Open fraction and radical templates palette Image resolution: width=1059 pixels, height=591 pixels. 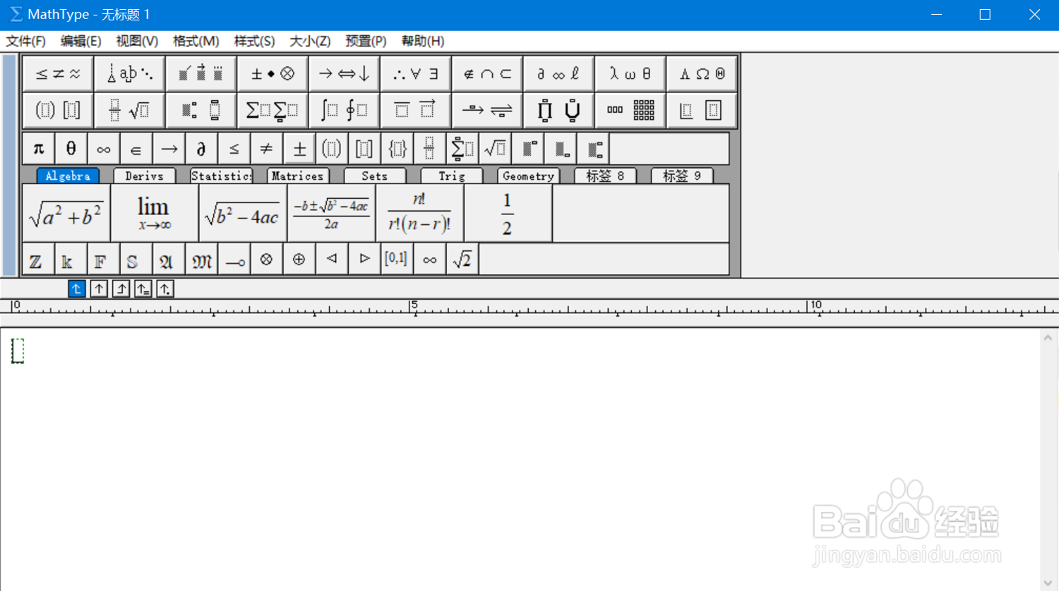[x=129, y=110]
